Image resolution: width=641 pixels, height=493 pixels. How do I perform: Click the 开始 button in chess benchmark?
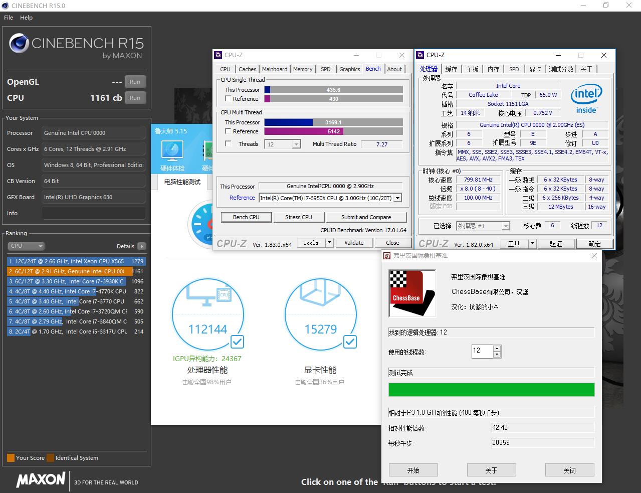pos(413,470)
